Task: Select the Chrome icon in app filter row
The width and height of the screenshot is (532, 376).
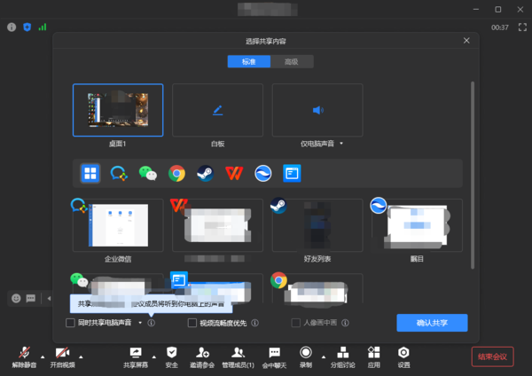Action: (x=177, y=174)
